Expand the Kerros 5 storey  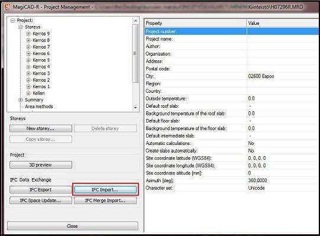pyautogui.click(x=28, y=60)
